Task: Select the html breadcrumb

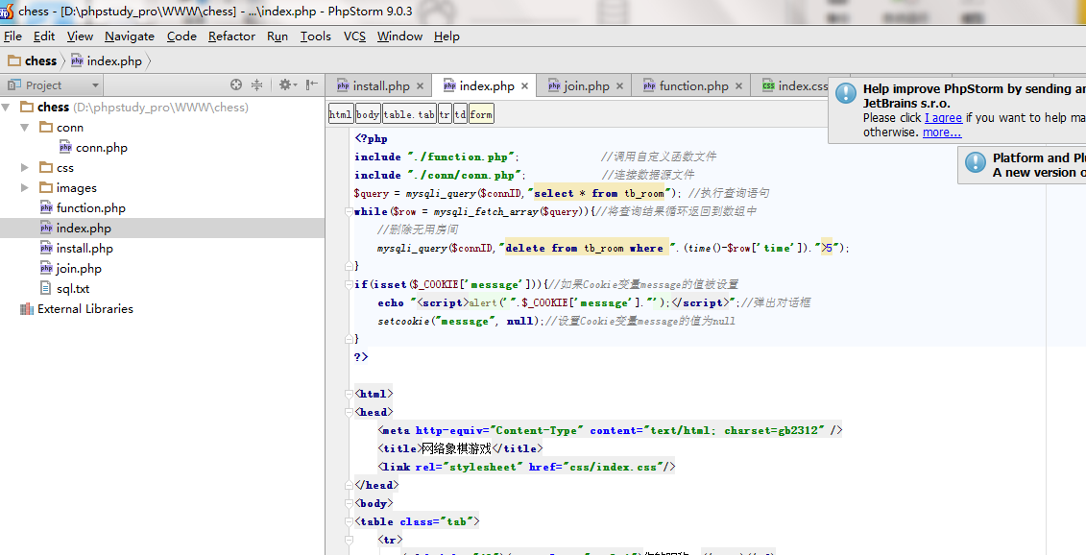Action: point(341,114)
